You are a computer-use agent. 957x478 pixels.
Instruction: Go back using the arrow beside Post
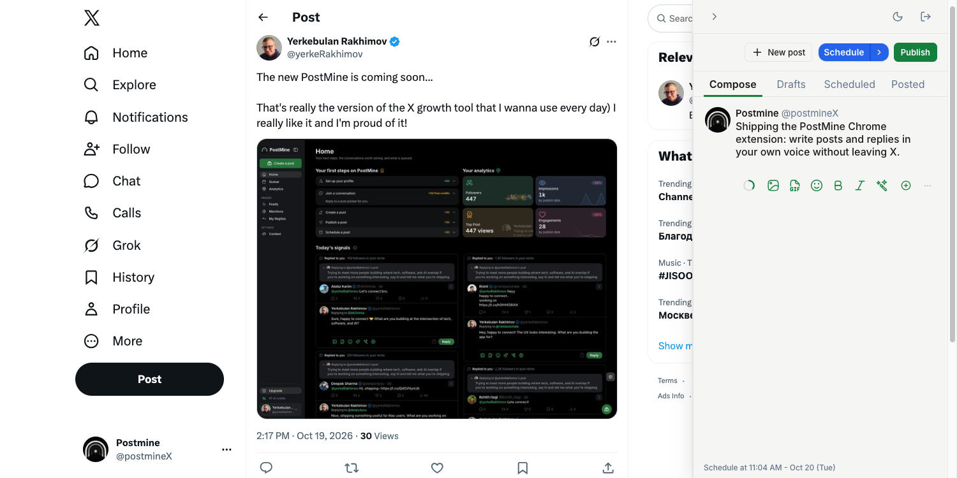tap(263, 17)
